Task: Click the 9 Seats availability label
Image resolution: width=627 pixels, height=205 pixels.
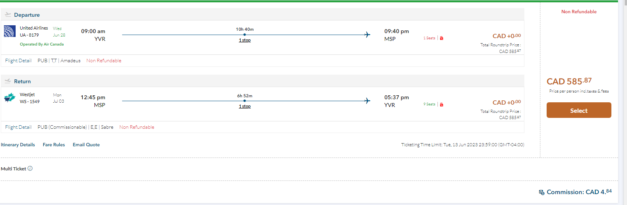Action: (x=429, y=104)
